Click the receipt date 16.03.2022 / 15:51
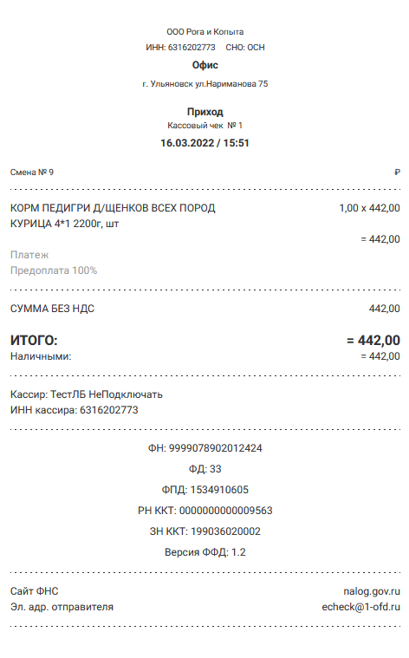409x658 pixels. coord(204,143)
